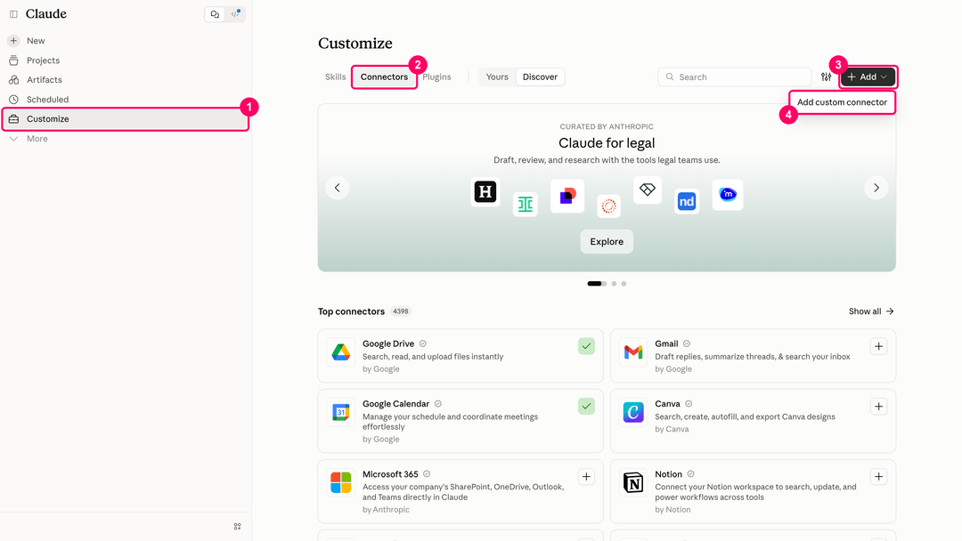Select the third carousel dot
The width and height of the screenshot is (962, 541).
(624, 284)
